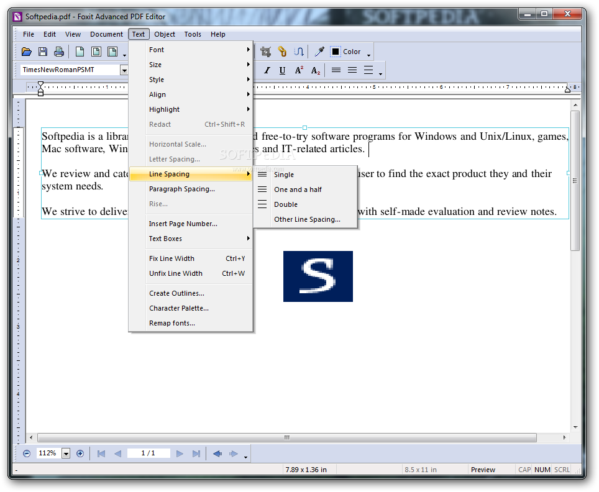Apply double line spacing toolbar icon
Viewport: 599px width, 492px height.
pos(368,70)
